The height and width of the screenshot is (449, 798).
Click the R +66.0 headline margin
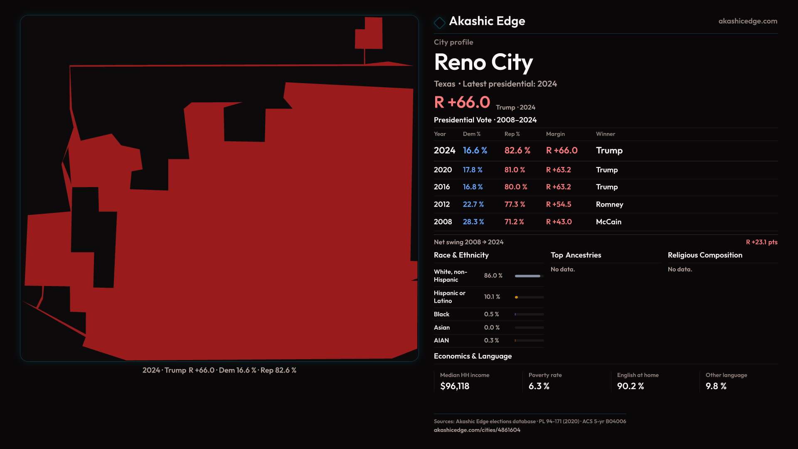[x=462, y=102]
